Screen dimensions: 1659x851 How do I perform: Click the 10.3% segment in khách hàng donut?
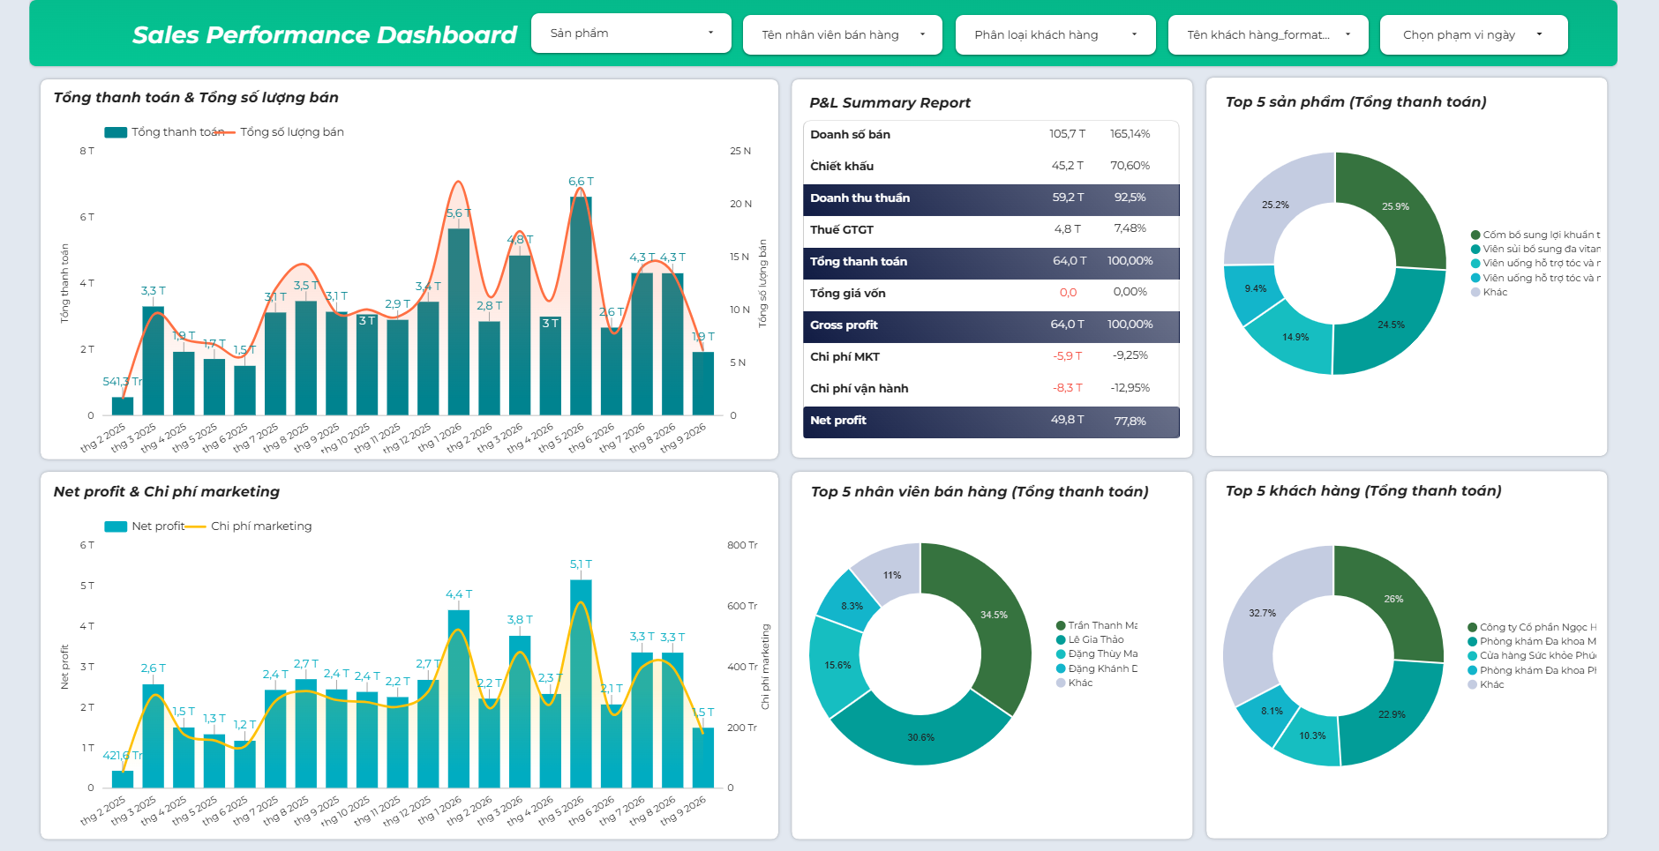pos(1312,735)
